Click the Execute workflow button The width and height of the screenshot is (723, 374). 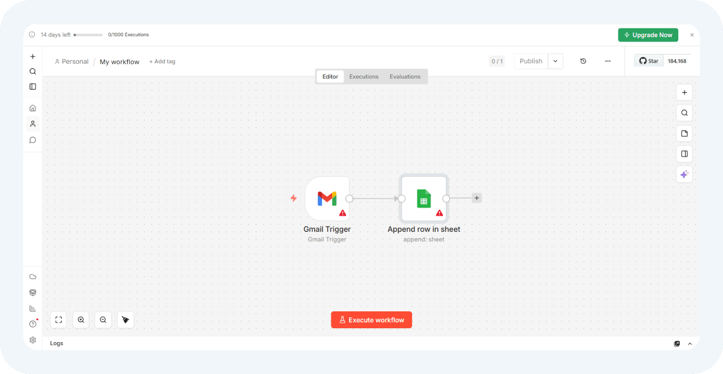371,320
